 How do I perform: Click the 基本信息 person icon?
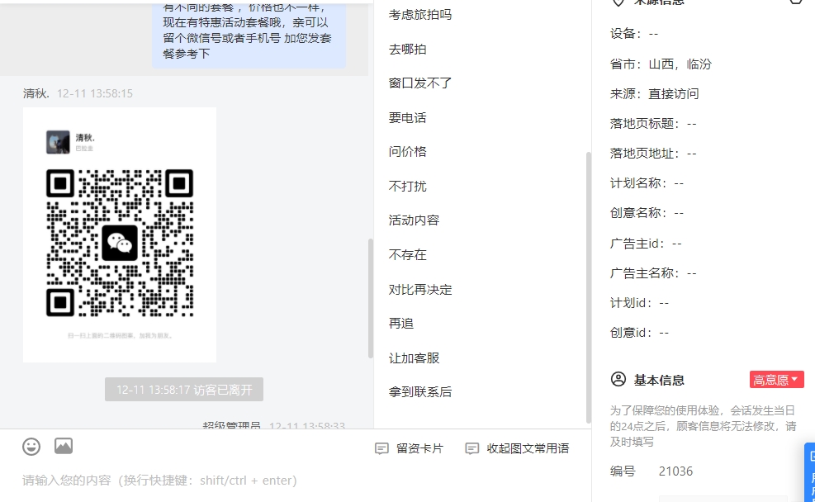[x=618, y=379]
